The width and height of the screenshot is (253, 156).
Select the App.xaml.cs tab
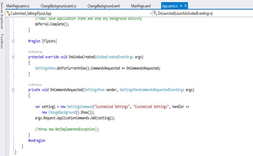tap(170, 6)
